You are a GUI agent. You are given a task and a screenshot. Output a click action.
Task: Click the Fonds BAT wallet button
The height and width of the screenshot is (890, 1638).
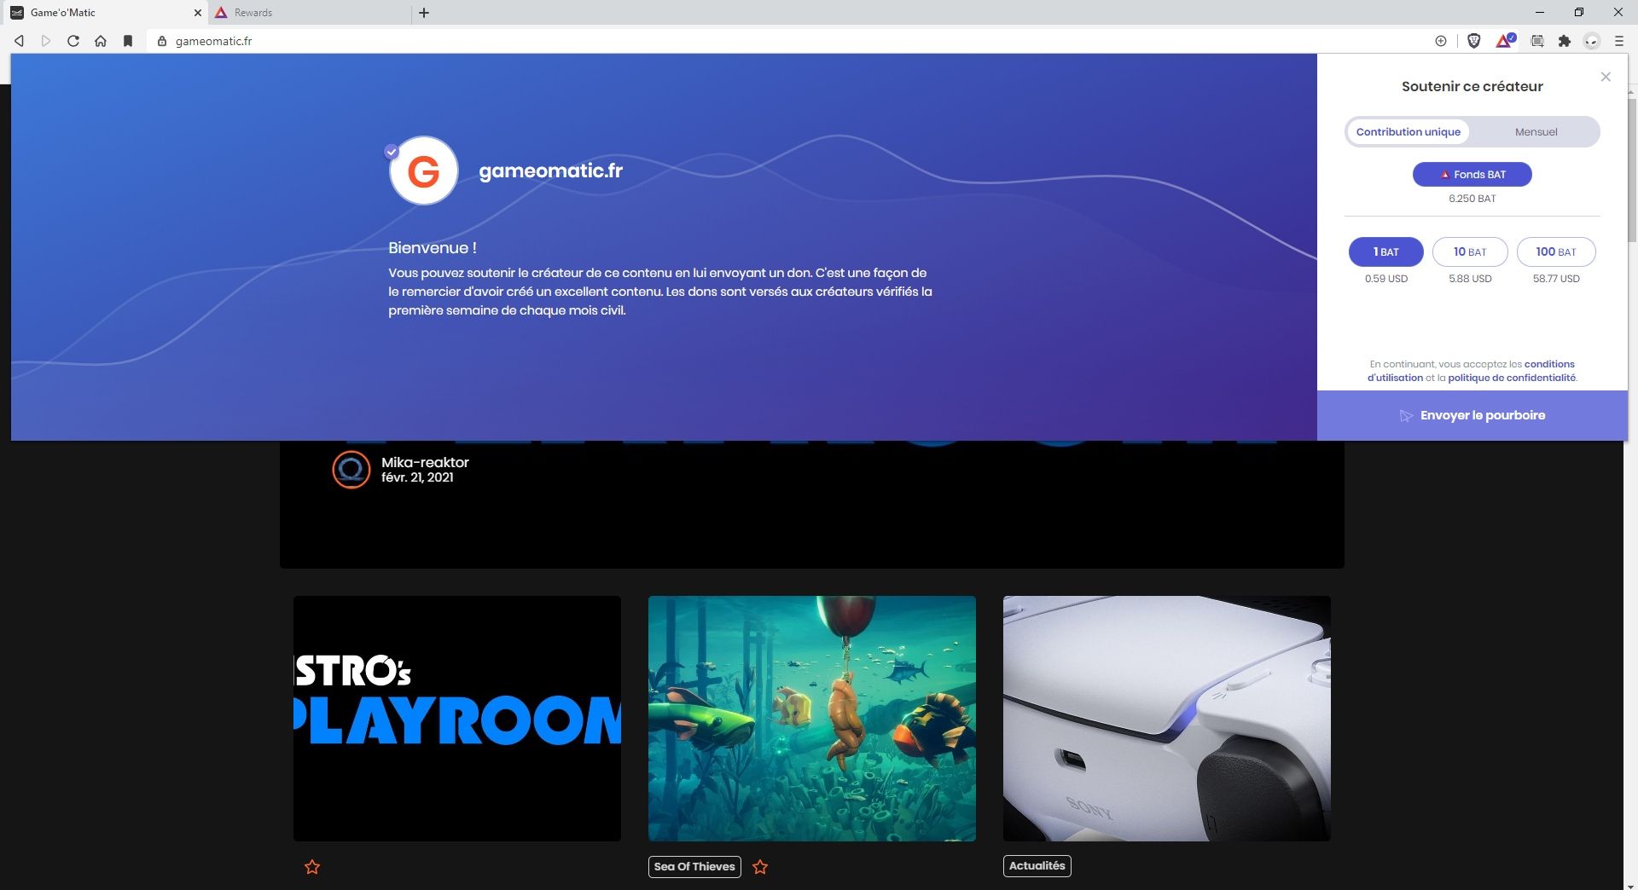coord(1472,174)
